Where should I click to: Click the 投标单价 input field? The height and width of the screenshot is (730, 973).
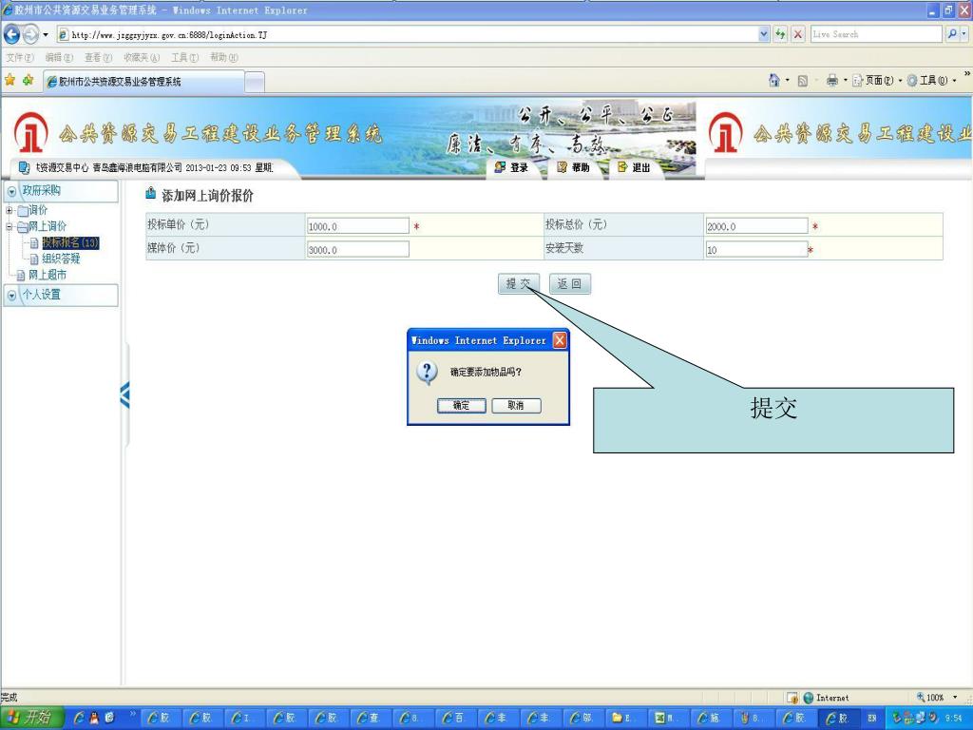(x=358, y=226)
